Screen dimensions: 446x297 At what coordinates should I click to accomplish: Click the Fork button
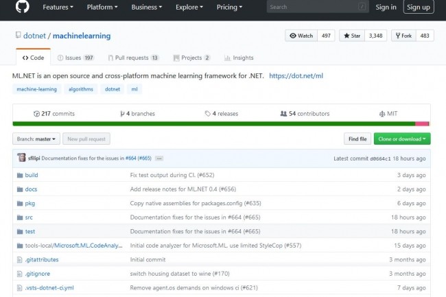[x=403, y=36]
